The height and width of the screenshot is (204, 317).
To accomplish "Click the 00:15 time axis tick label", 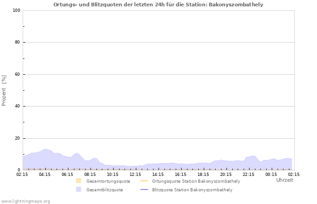I will tap(271, 174).
